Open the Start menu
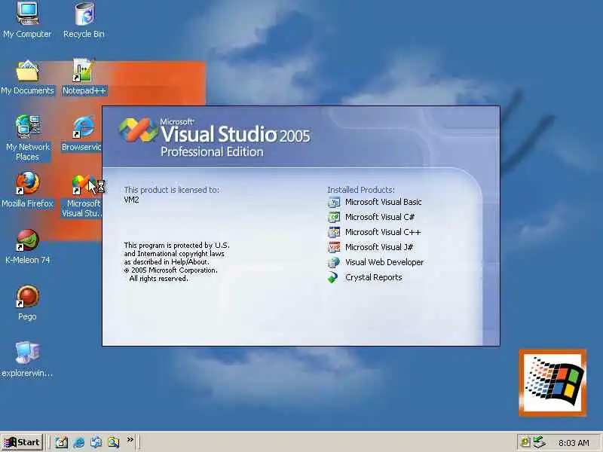Viewport: 603px width, 452px height. [x=22, y=442]
